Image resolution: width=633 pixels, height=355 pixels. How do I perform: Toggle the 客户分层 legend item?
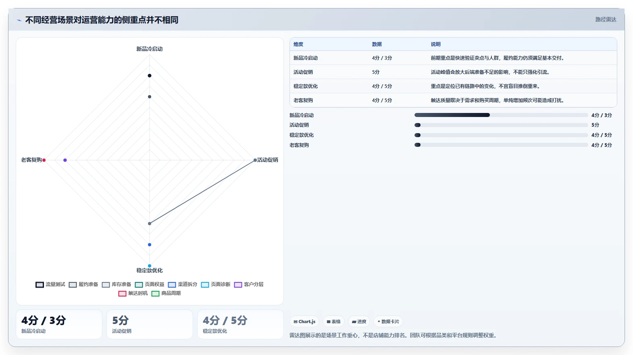tap(249, 284)
